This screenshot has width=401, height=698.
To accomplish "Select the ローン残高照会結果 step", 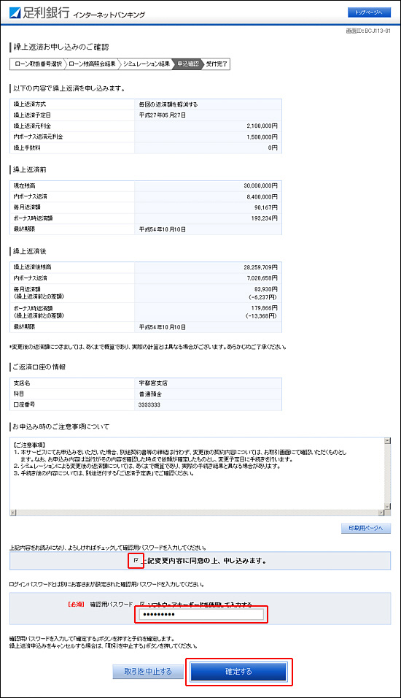I will click(x=92, y=64).
